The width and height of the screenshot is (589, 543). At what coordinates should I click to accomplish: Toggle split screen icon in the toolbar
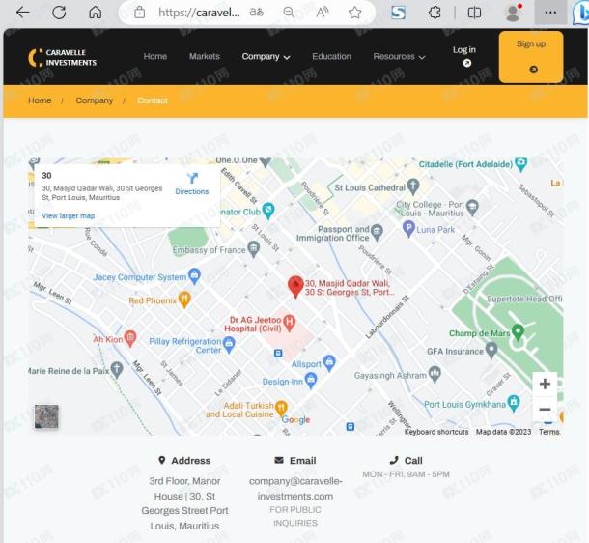[x=474, y=13]
